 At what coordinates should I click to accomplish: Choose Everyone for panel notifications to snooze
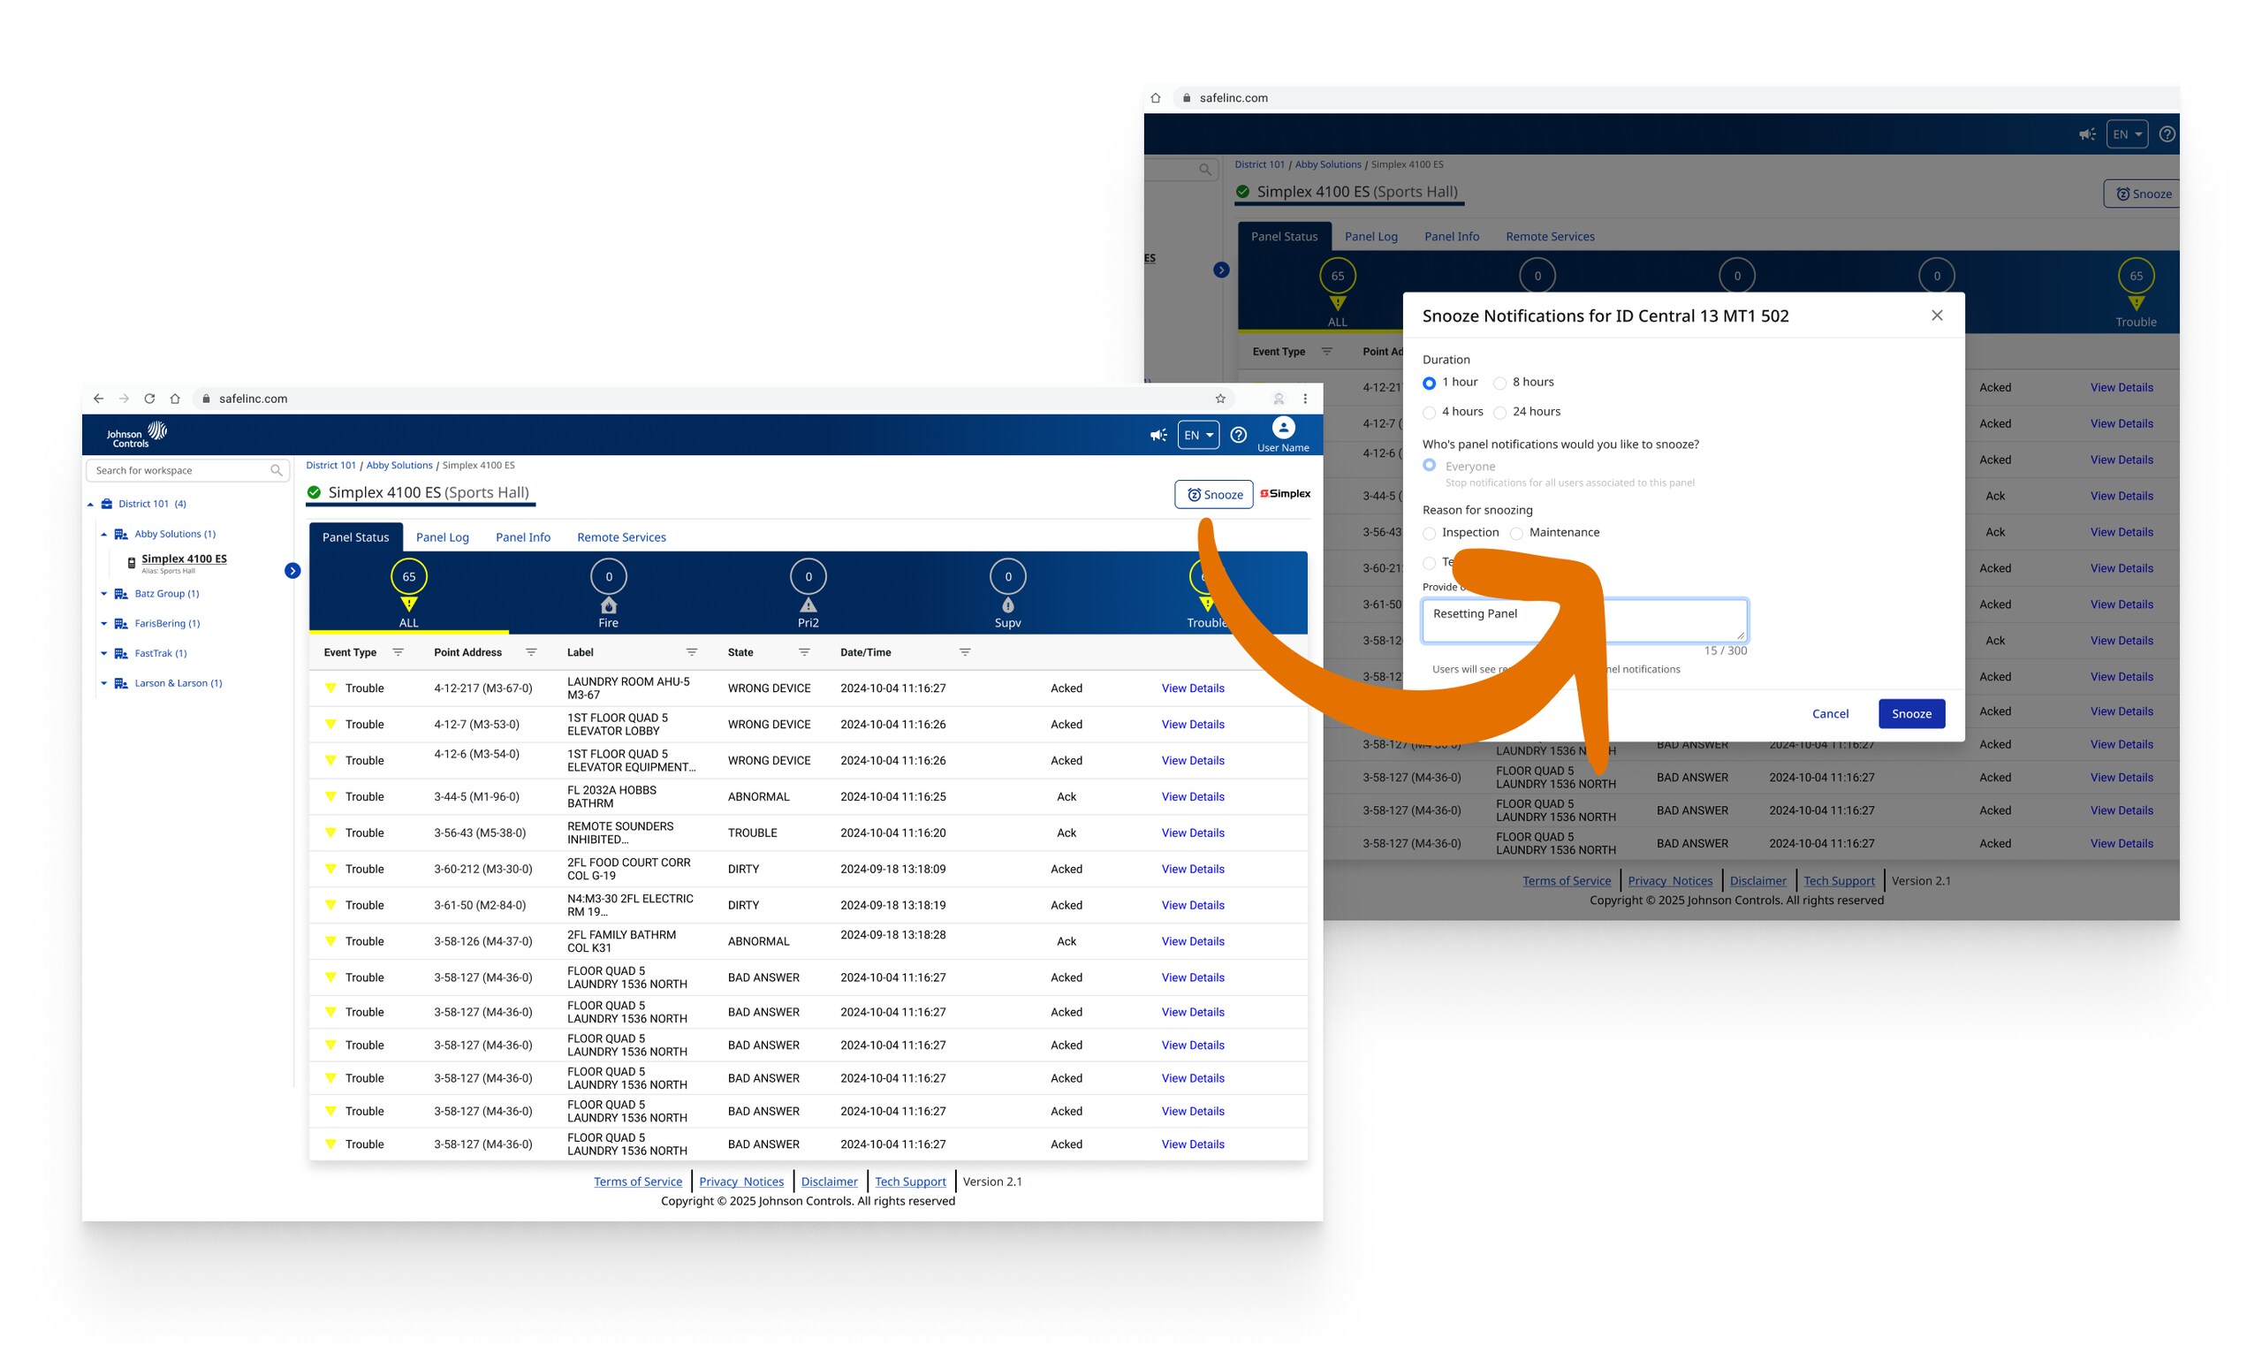click(1429, 466)
